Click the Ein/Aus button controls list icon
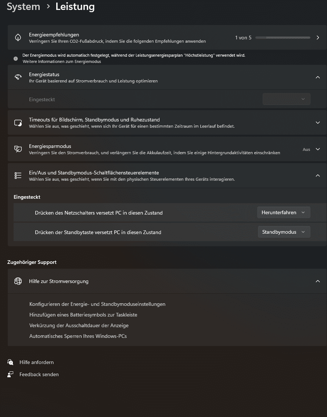This screenshot has height=417, width=327. point(18,176)
